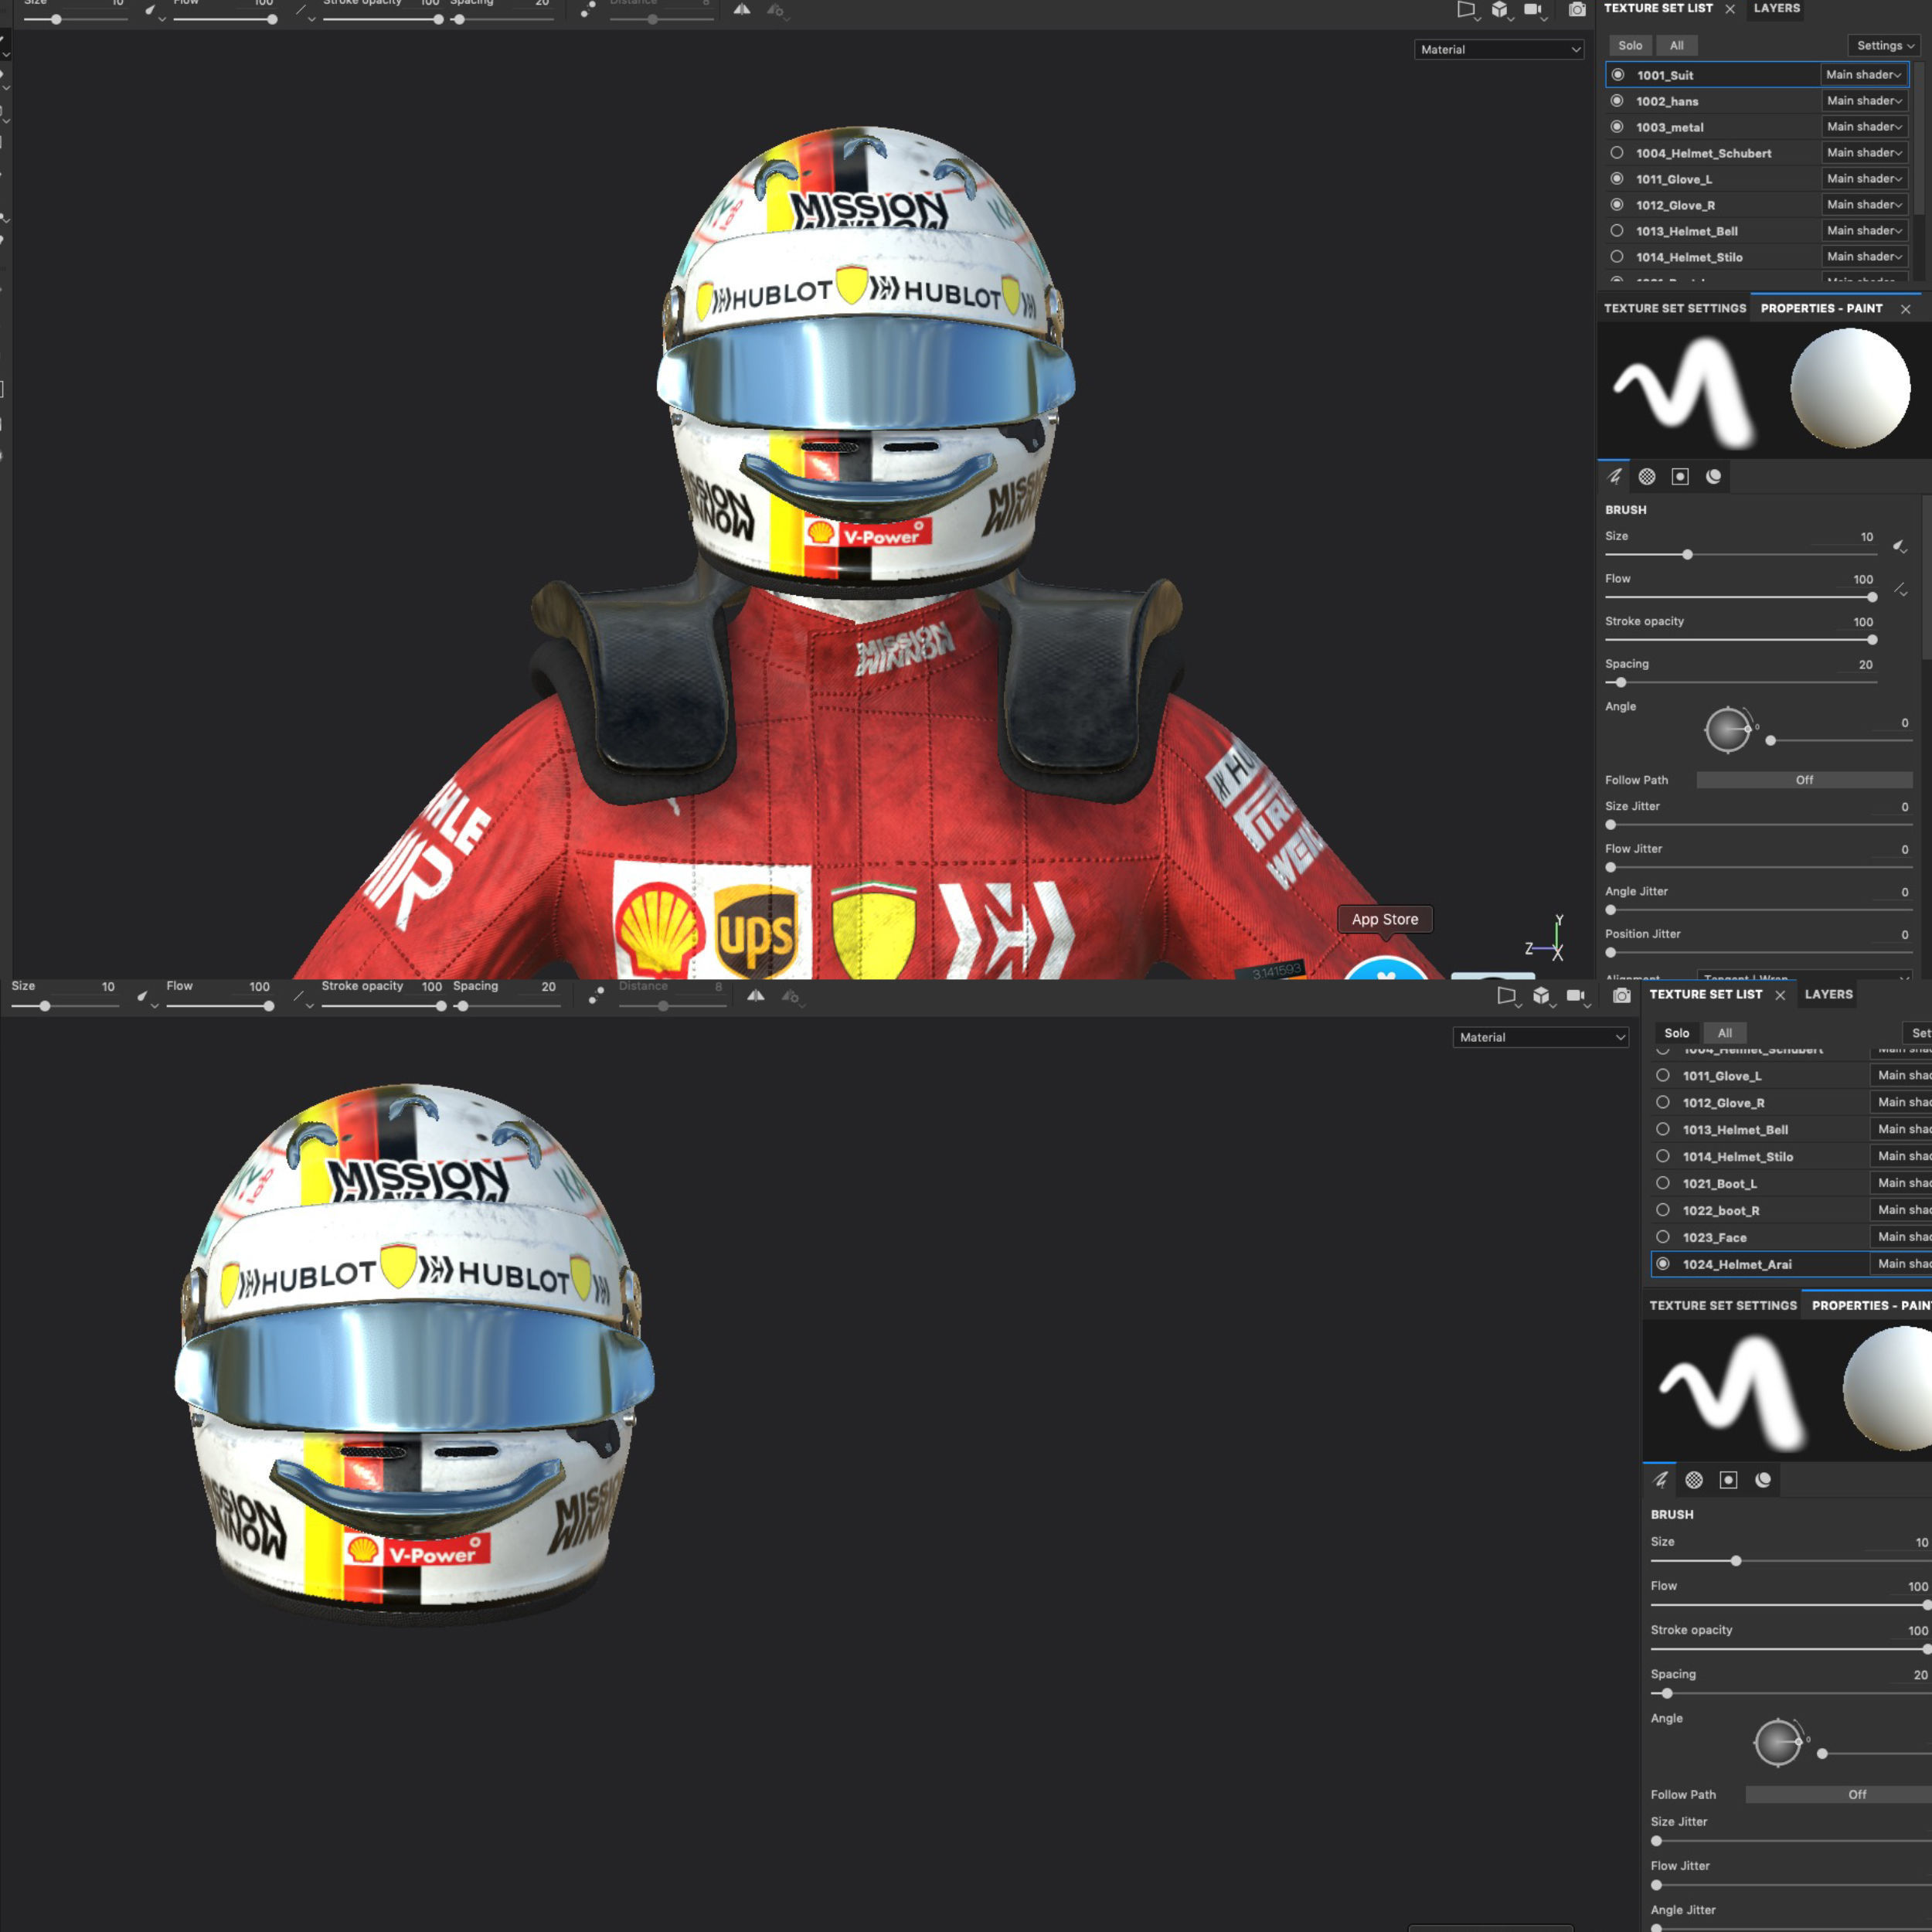The width and height of the screenshot is (1932, 1932).
Task: Toggle the symmetry icon in the lower toolbar
Action: (756, 995)
